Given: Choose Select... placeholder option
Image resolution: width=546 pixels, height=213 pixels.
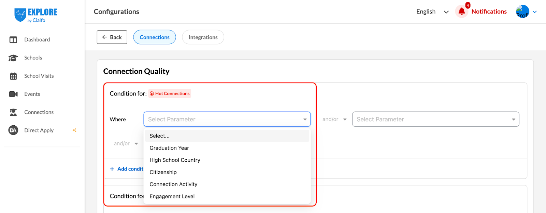Looking at the screenshot, I should point(227,136).
